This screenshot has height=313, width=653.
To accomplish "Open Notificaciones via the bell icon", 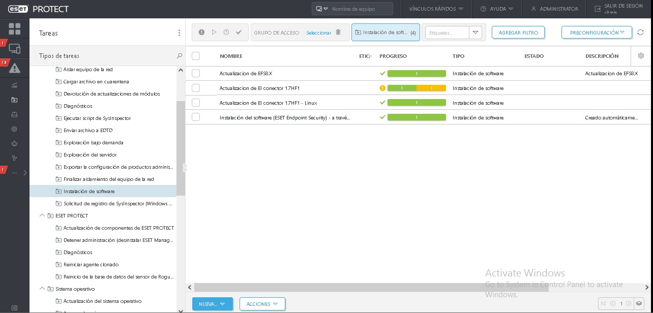I will click(x=14, y=143).
